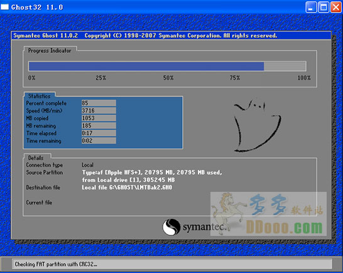Click the 'Connection type' label
The height and width of the screenshot is (273, 343).
45,165
